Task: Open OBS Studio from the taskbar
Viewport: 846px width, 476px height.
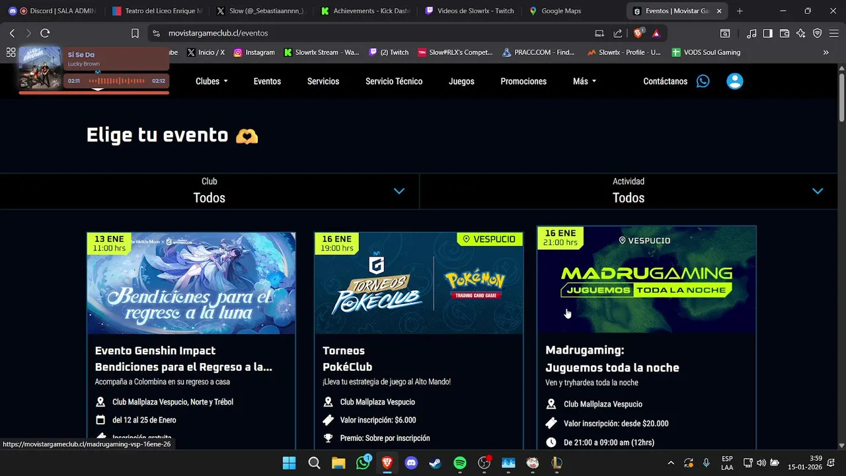Action: (484, 463)
